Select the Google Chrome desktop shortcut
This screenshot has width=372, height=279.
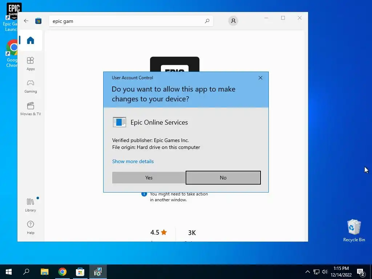(x=11, y=53)
